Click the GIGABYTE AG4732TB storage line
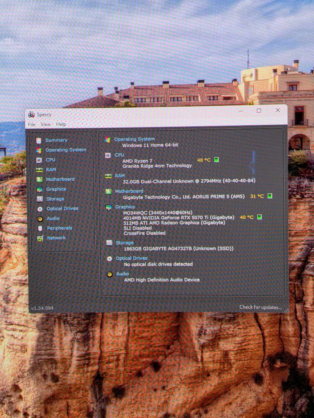The height and width of the screenshot is (418, 314). (178, 248)
